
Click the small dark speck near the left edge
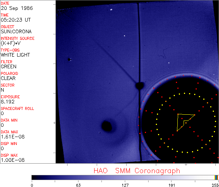point(69,59)
